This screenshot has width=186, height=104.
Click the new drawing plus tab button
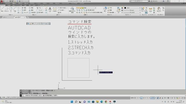pyautogui.click(x=28, y=17)
